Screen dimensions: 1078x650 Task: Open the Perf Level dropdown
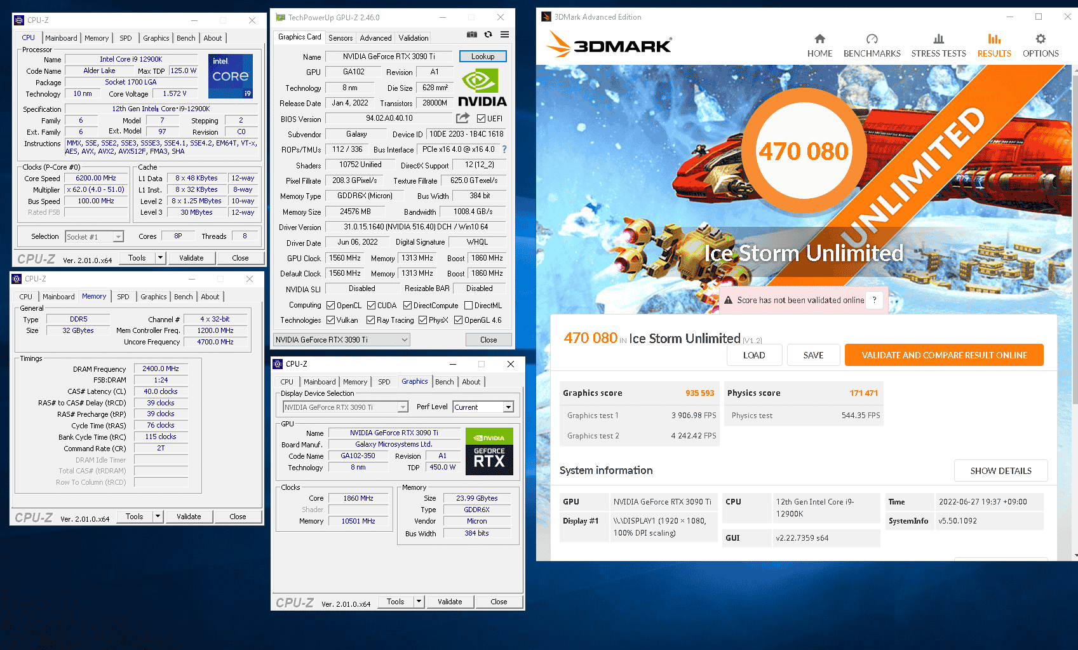[508, 407]
